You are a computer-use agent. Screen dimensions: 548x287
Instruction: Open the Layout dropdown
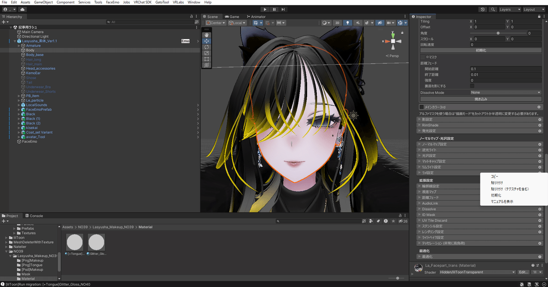coord(534,9)
